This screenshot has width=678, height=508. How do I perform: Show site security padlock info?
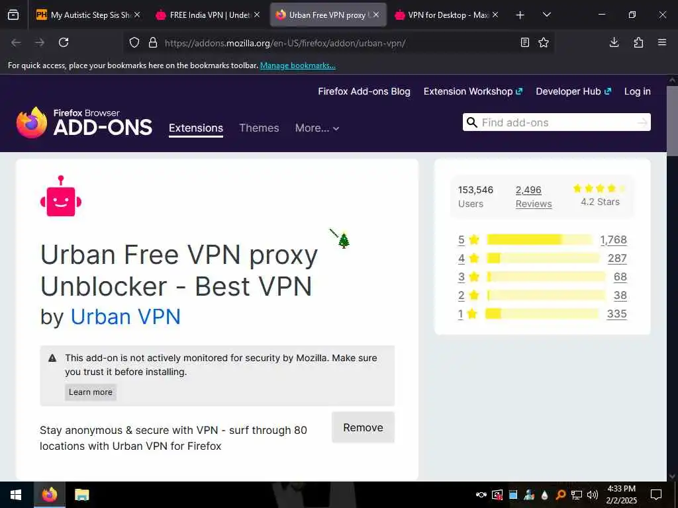point(153,43)
